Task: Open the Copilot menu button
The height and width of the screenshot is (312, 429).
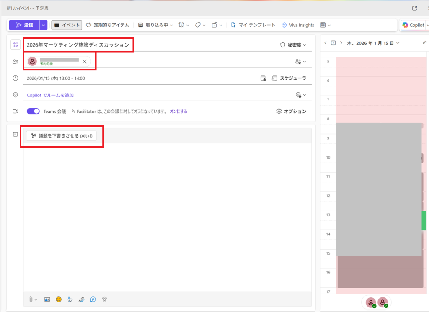Action: point(413,25)
